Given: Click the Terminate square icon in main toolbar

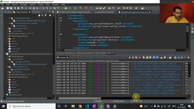Looking at the screenshot, I should coord(37,8).
